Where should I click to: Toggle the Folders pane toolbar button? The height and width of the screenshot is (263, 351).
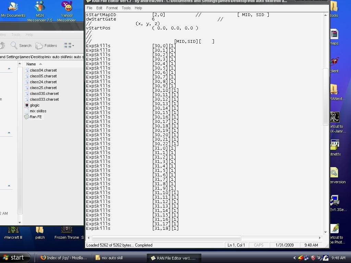(x=46, y=46)
